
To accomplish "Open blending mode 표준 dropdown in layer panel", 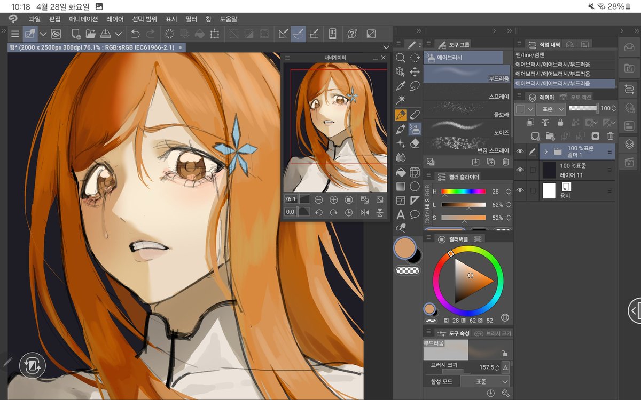I will pyautogui.click(x=551, y=108).
